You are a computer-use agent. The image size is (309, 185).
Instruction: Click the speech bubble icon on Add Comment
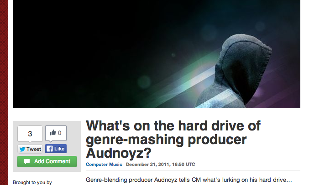click(27, 161)
